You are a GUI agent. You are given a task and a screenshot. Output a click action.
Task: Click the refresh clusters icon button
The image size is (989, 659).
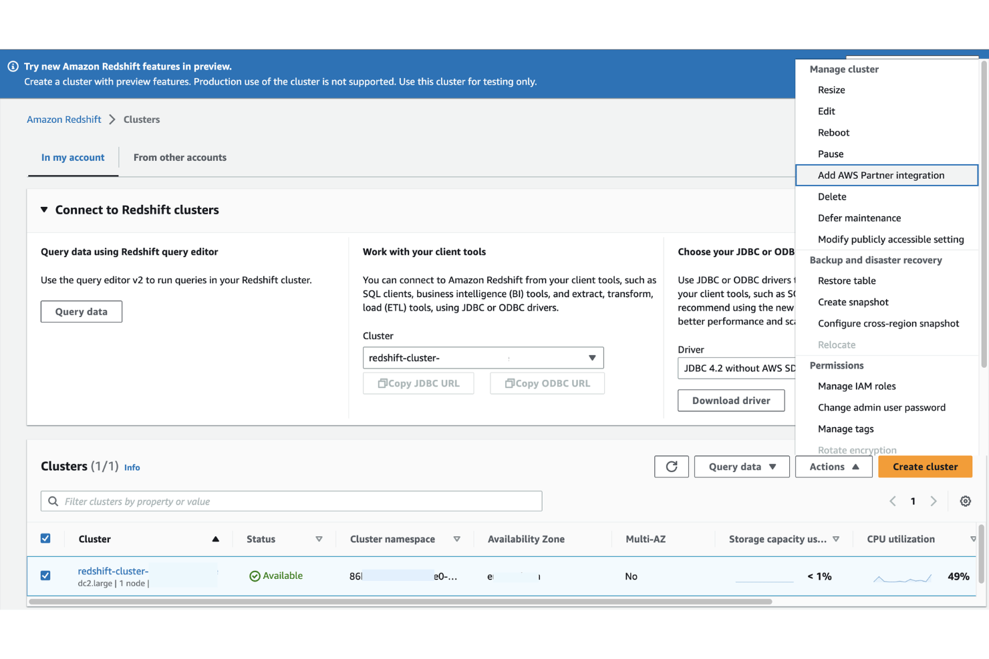pos(672,467)
